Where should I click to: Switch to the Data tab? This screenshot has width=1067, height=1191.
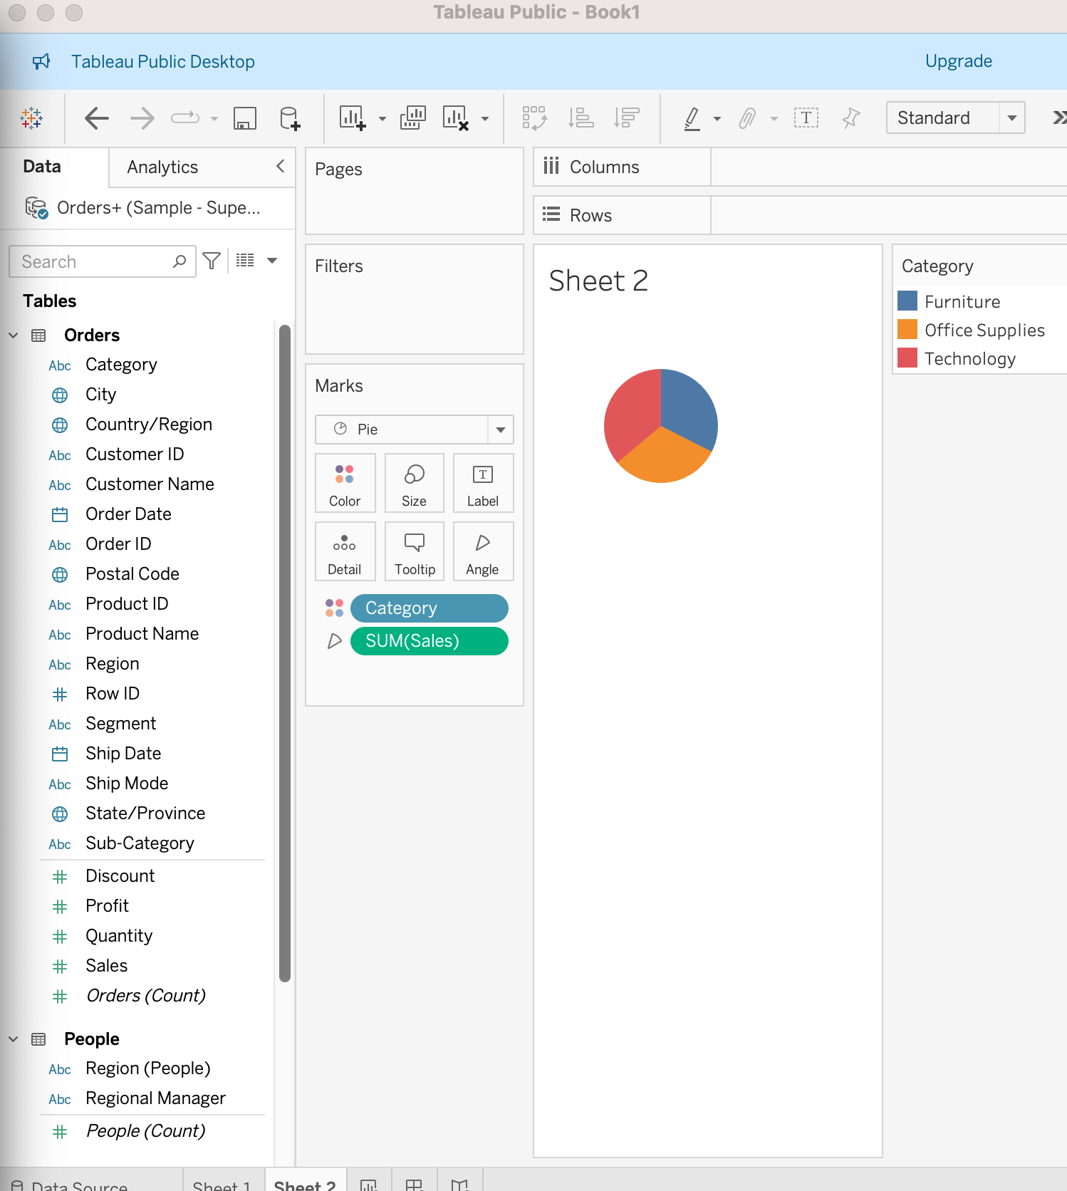pyautogui.click(x=42, y=167)
